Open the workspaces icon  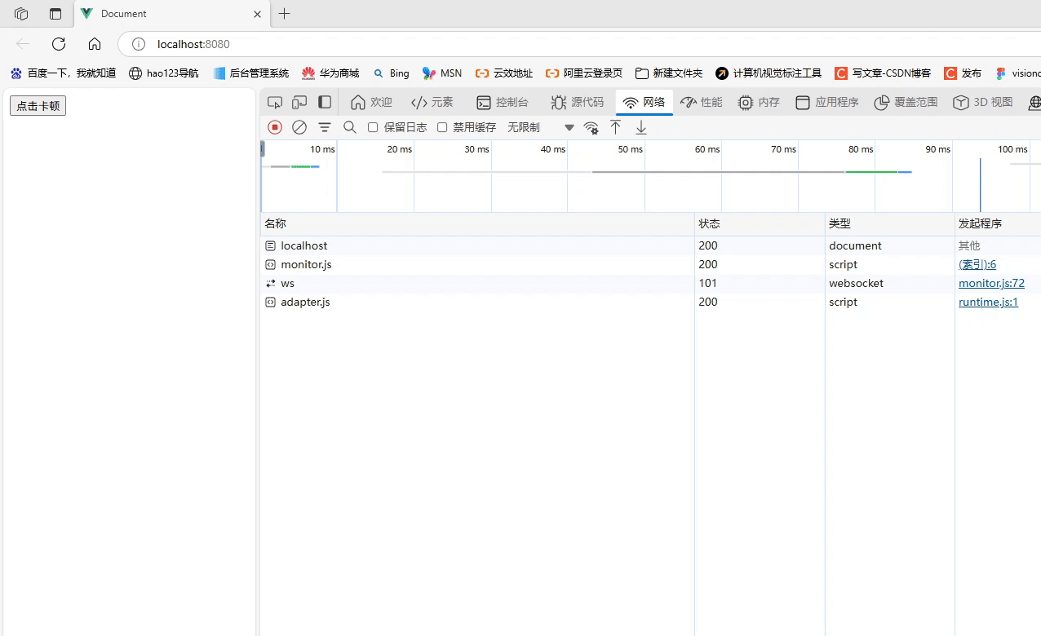pos(21,14)
